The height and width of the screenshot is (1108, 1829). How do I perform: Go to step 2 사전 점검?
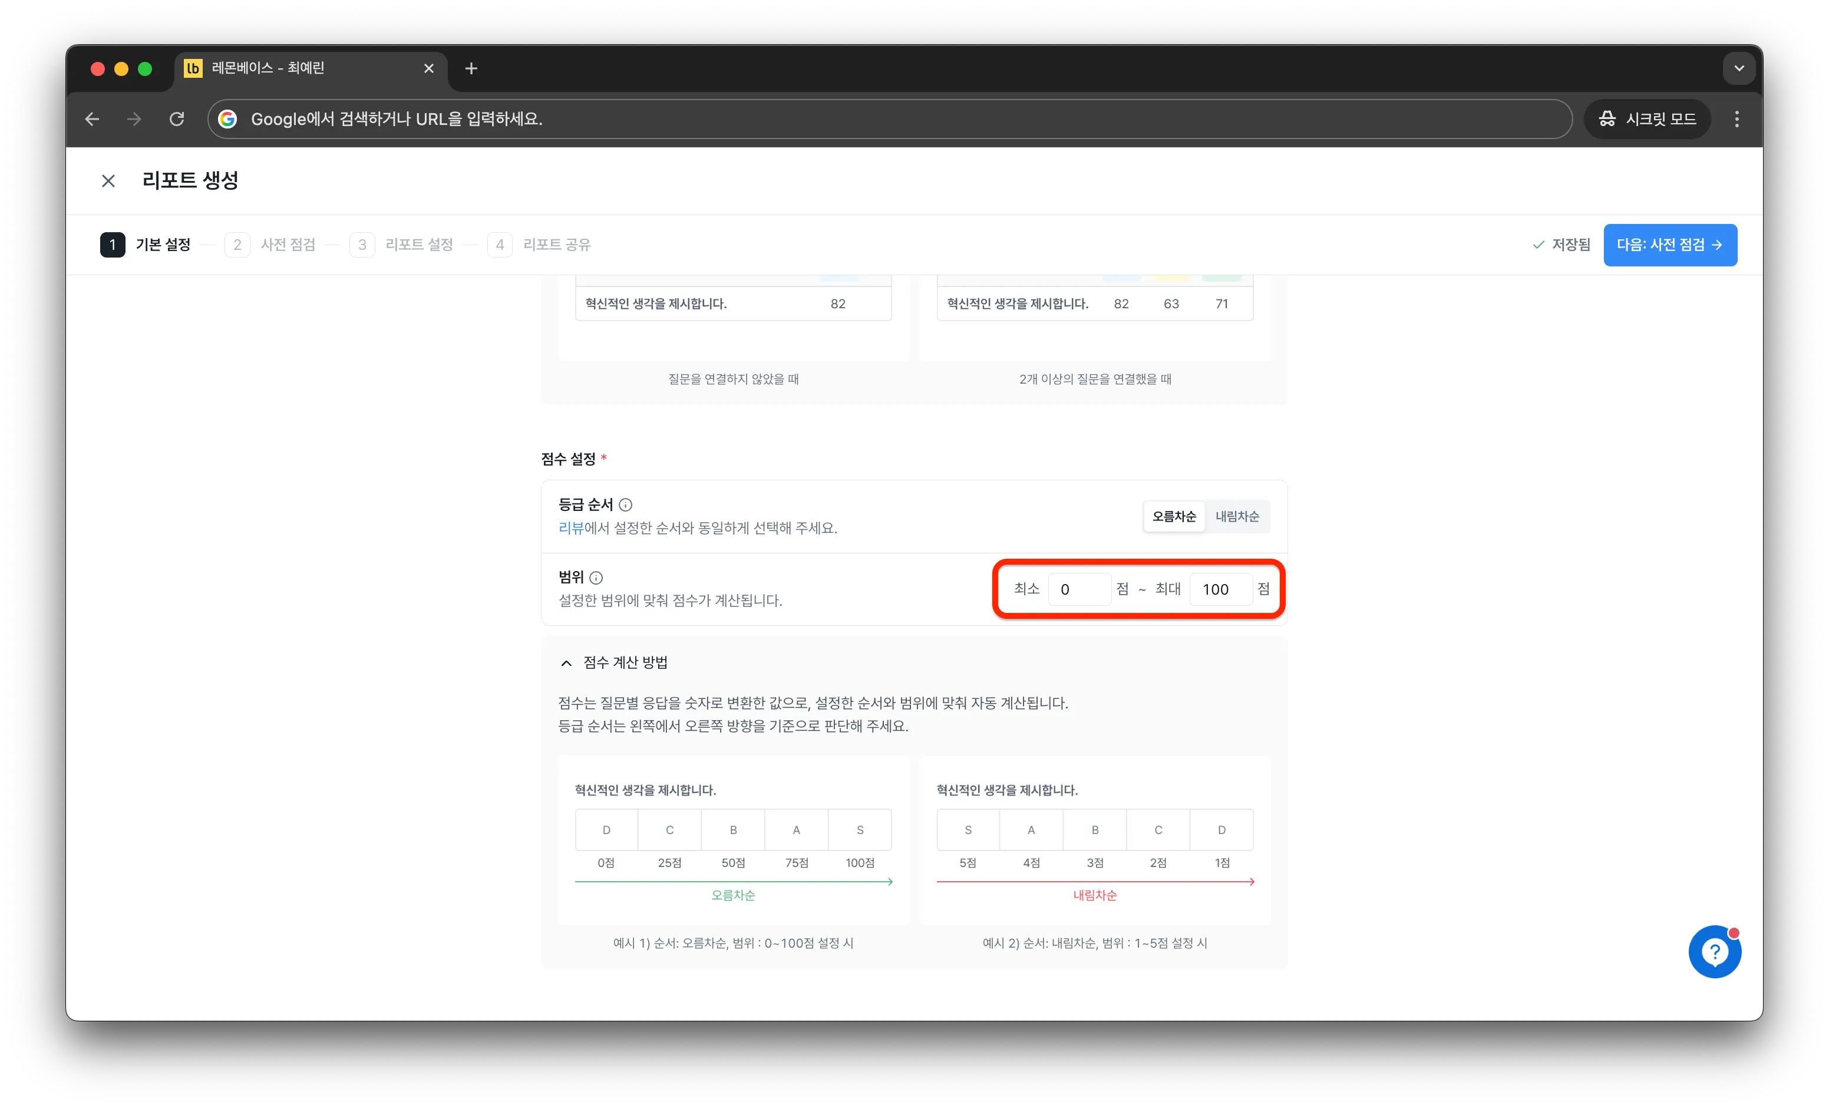[270, 245]
